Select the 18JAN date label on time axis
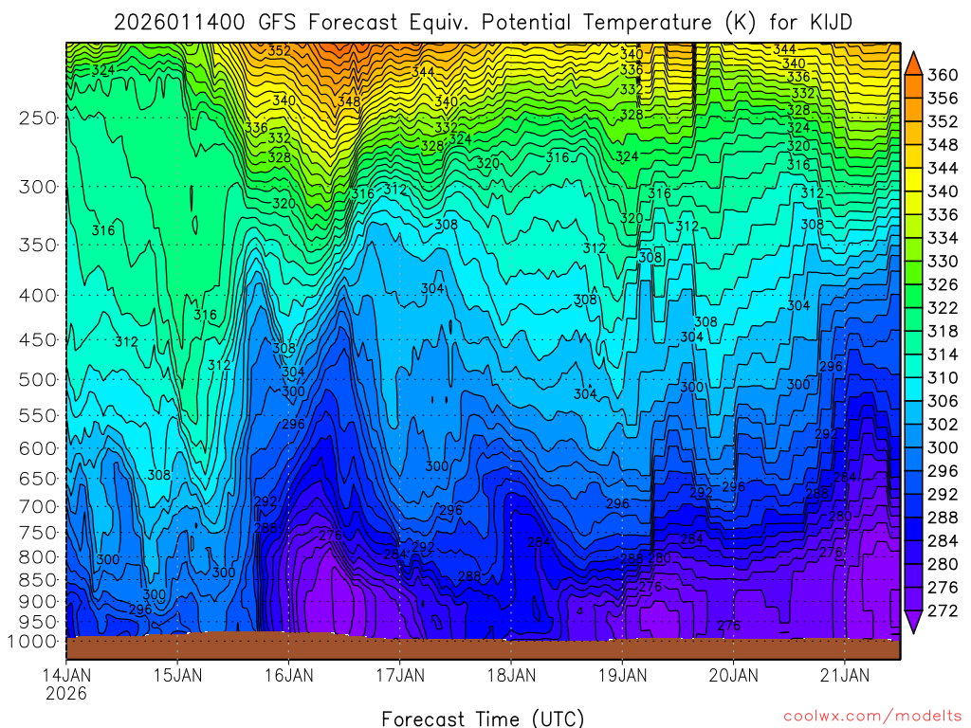Viewport: 971px width, 728px height. click(511, 675)
